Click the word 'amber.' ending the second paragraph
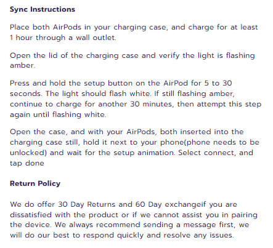The image size is (273, 248). [x=23, y=66]
